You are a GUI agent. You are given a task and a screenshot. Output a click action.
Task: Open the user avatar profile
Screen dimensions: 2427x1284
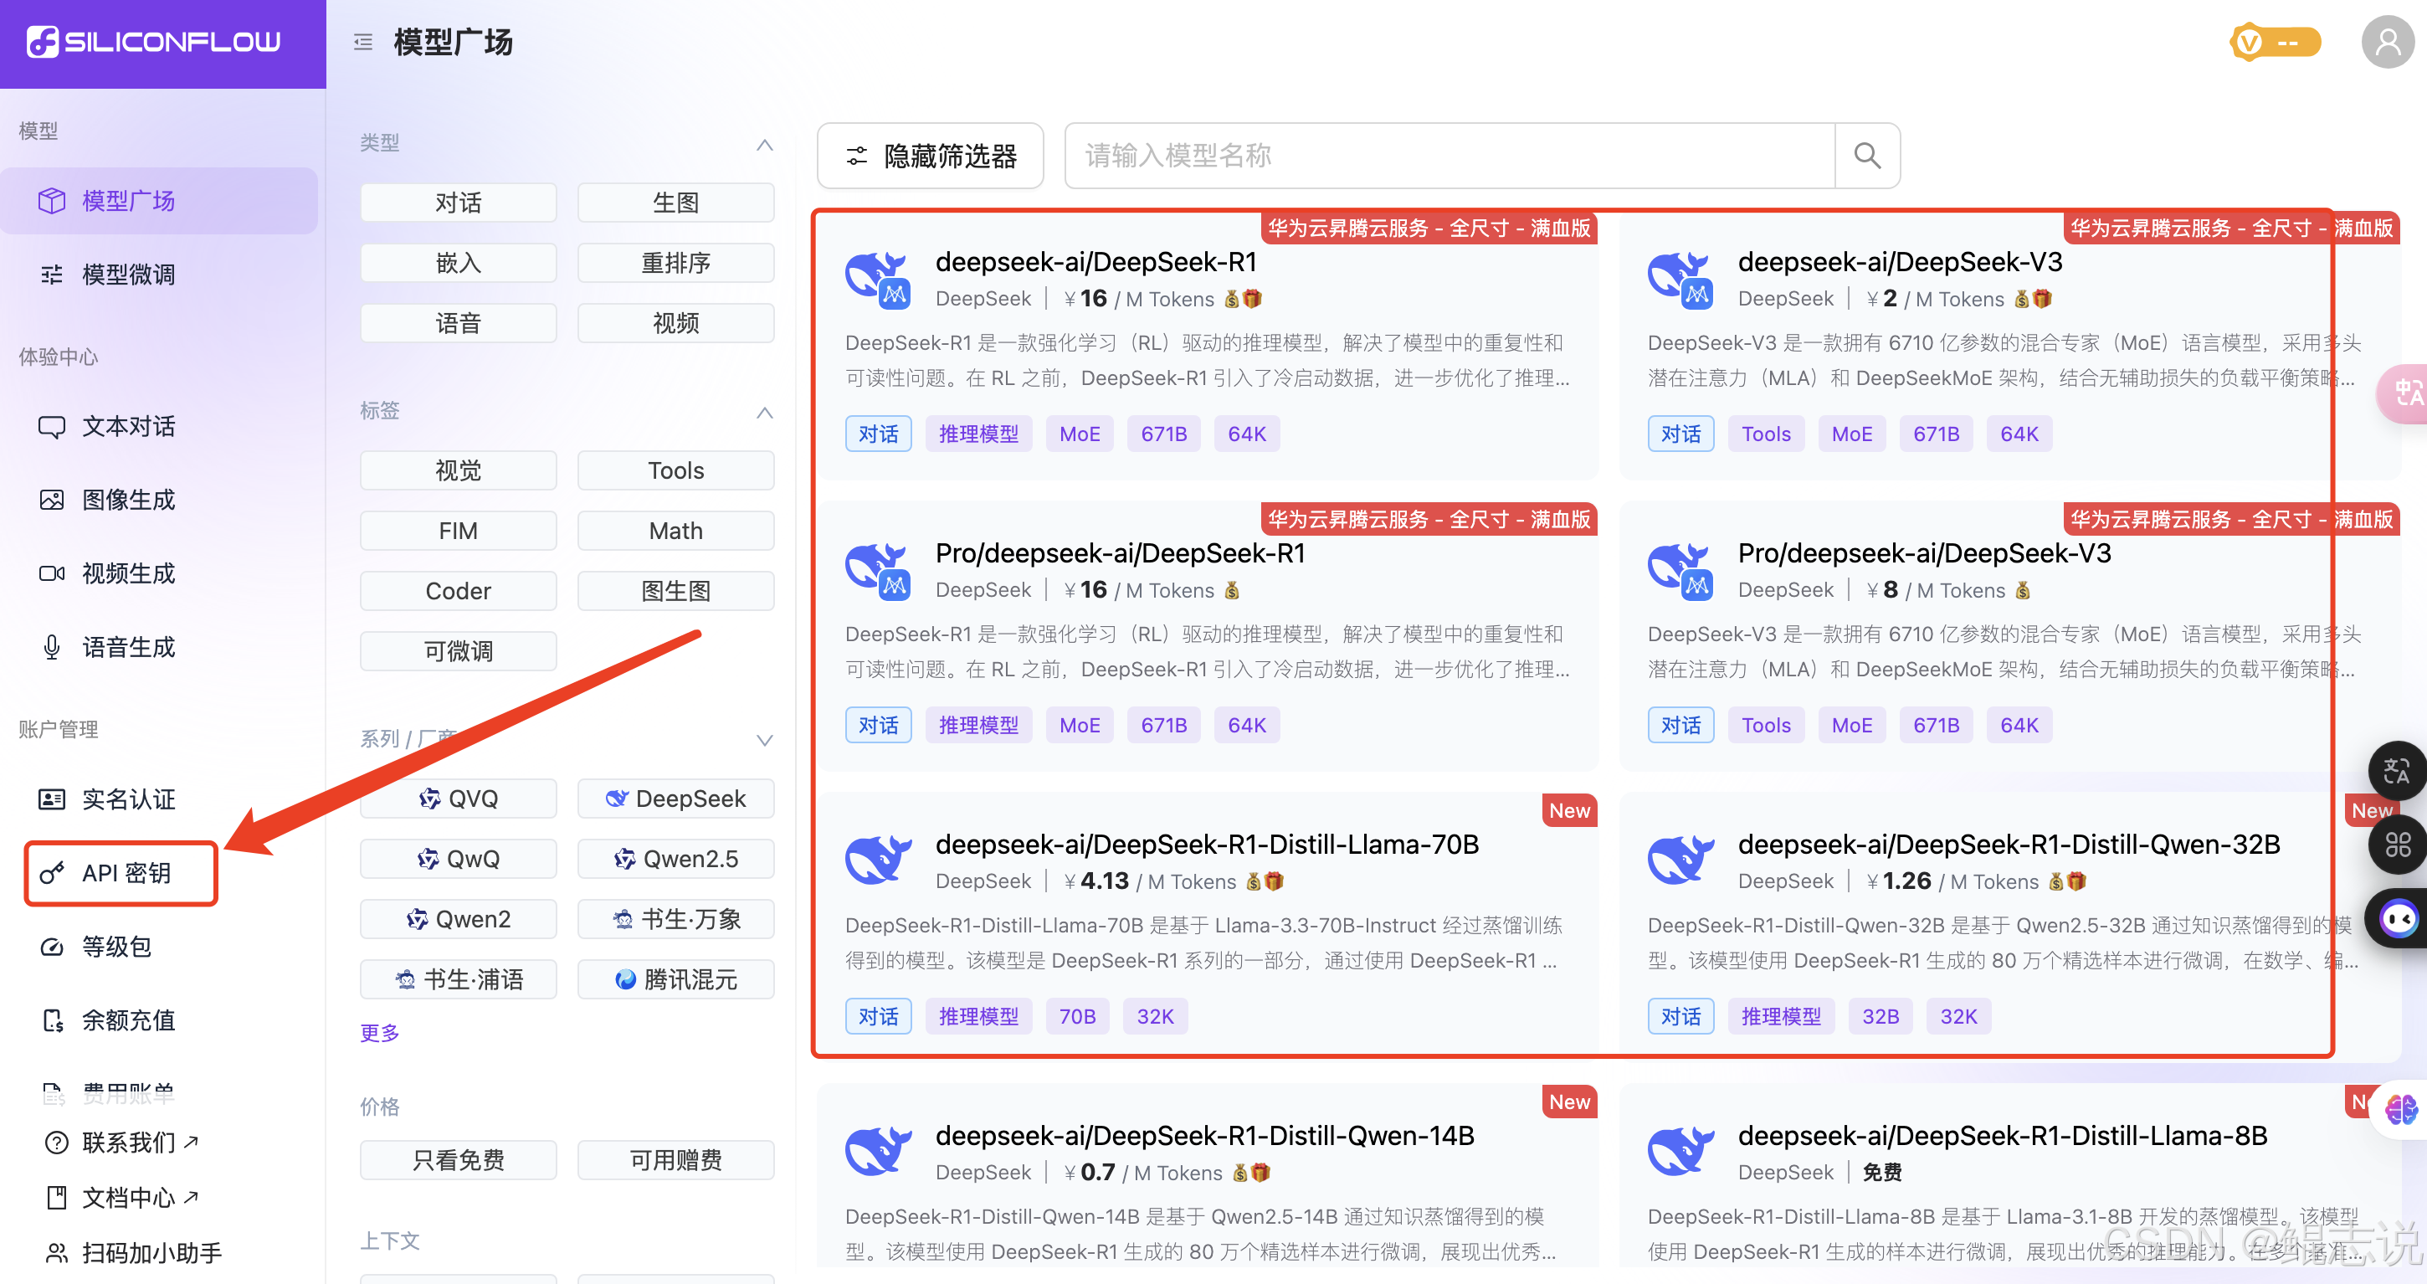(x=2387, y=42)
